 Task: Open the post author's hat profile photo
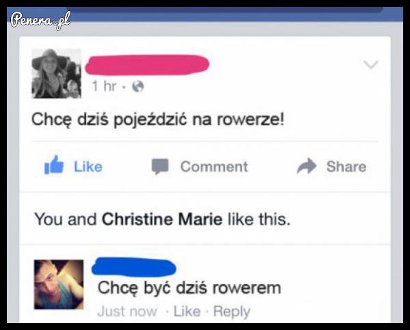[57, 73]
